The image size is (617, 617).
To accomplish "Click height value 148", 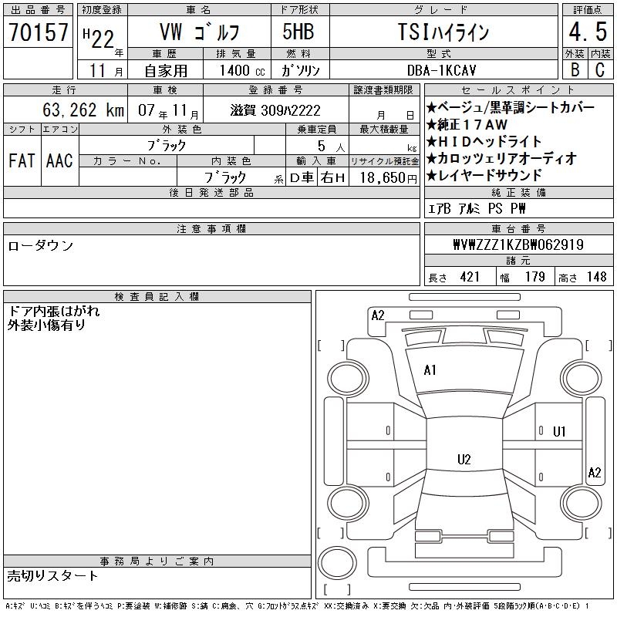I will pyautogui.click(x=597, y=277).
